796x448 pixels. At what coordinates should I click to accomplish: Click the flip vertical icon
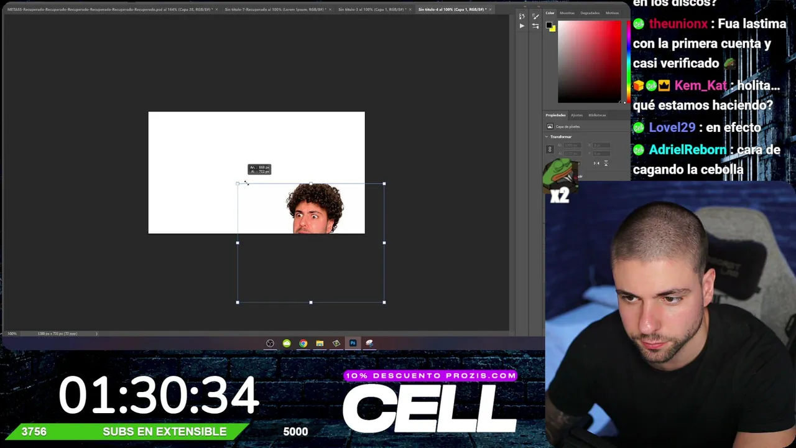[606, 163]
